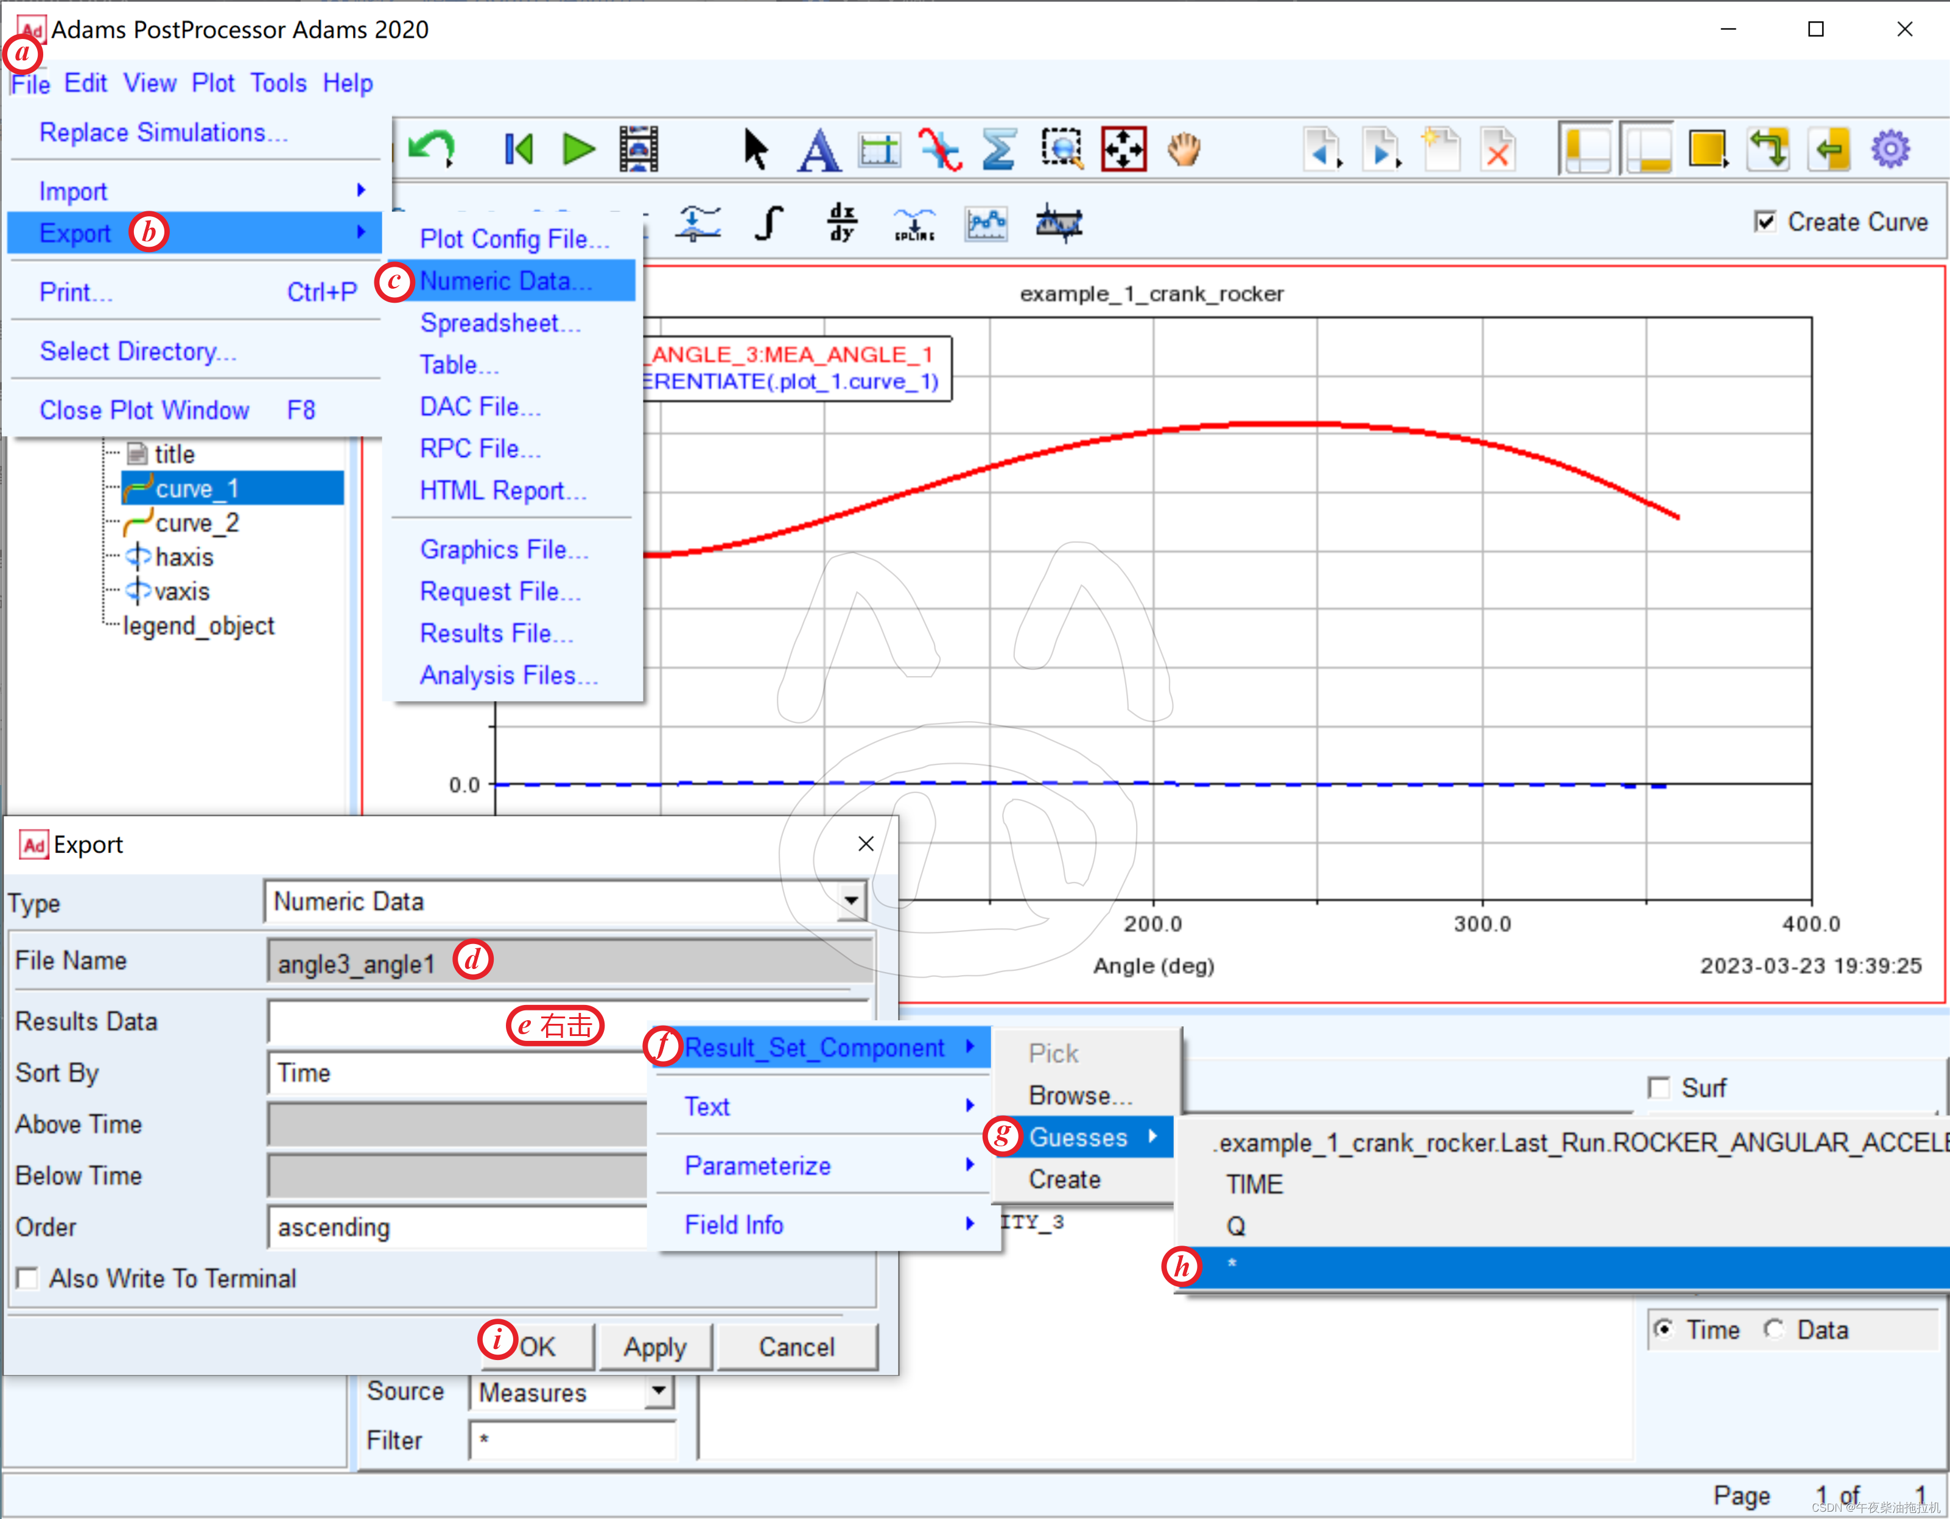Choose Spreadsheet... from Export submenu
Viewport: 1950px width, 1519px height.
tap(500, 323)
